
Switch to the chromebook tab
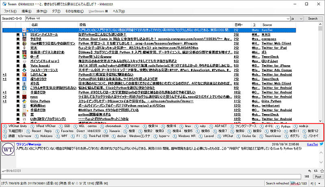[111, 126]
